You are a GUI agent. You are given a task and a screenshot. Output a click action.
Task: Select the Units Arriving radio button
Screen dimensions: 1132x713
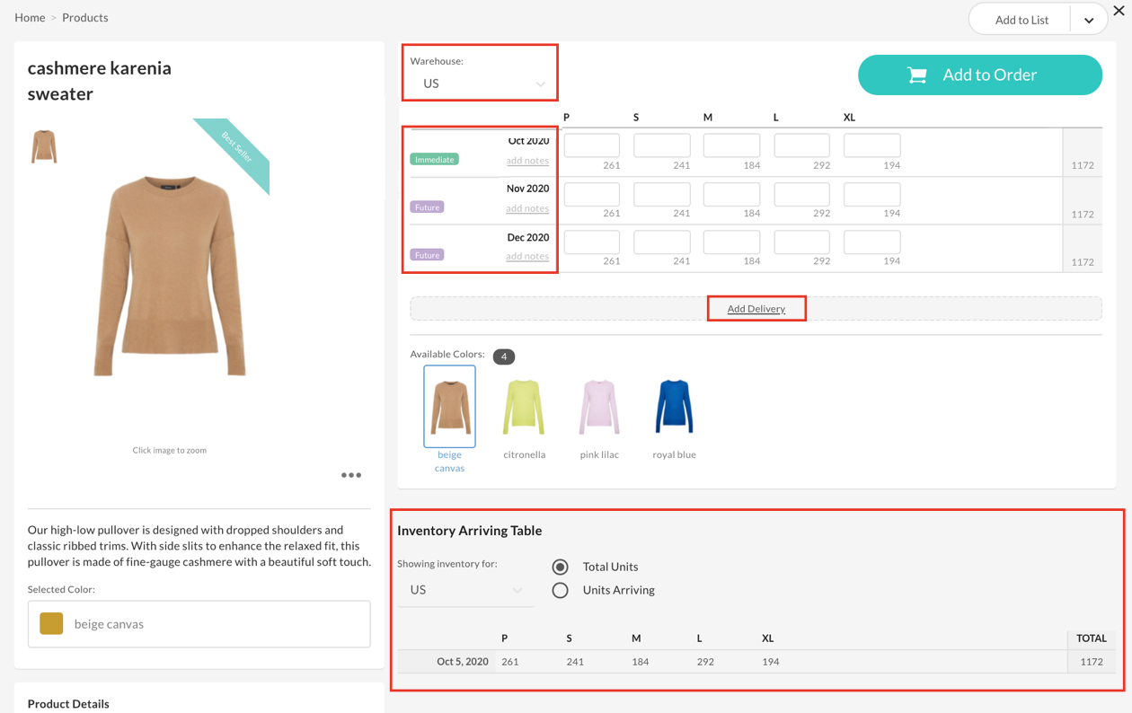[x=561, y=590]
